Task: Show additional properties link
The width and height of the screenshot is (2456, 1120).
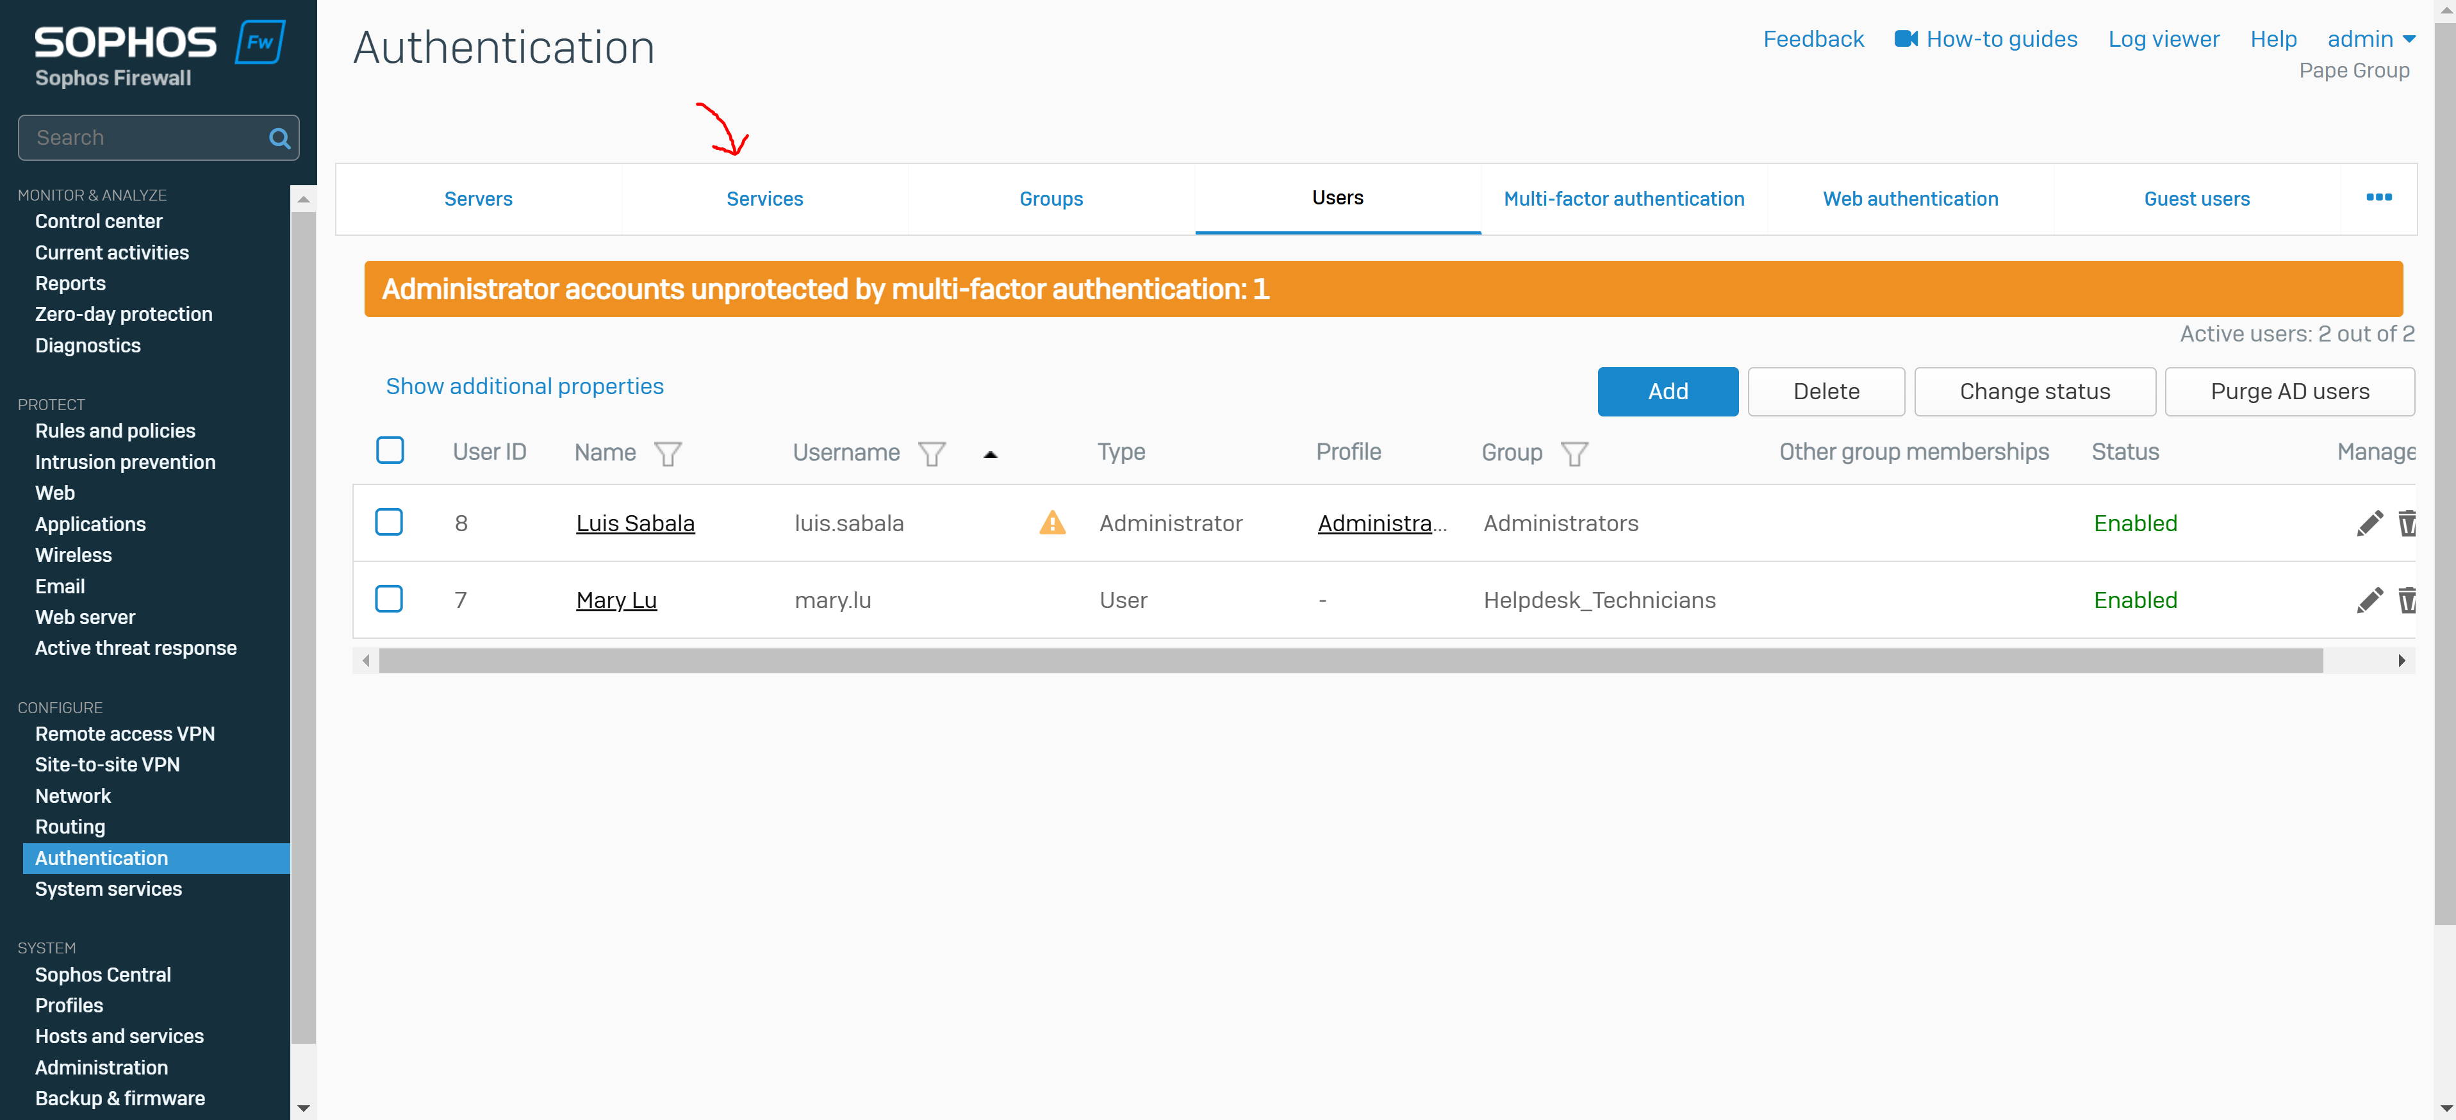Action: click(524, 386)
